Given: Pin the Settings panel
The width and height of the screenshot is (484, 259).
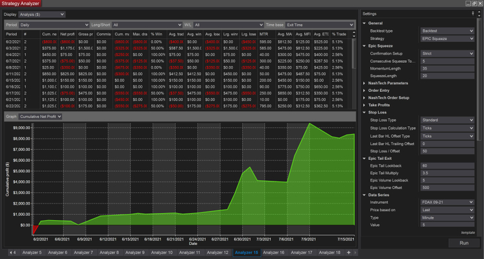Looking at the screenshot, I should tap(473, 13).
